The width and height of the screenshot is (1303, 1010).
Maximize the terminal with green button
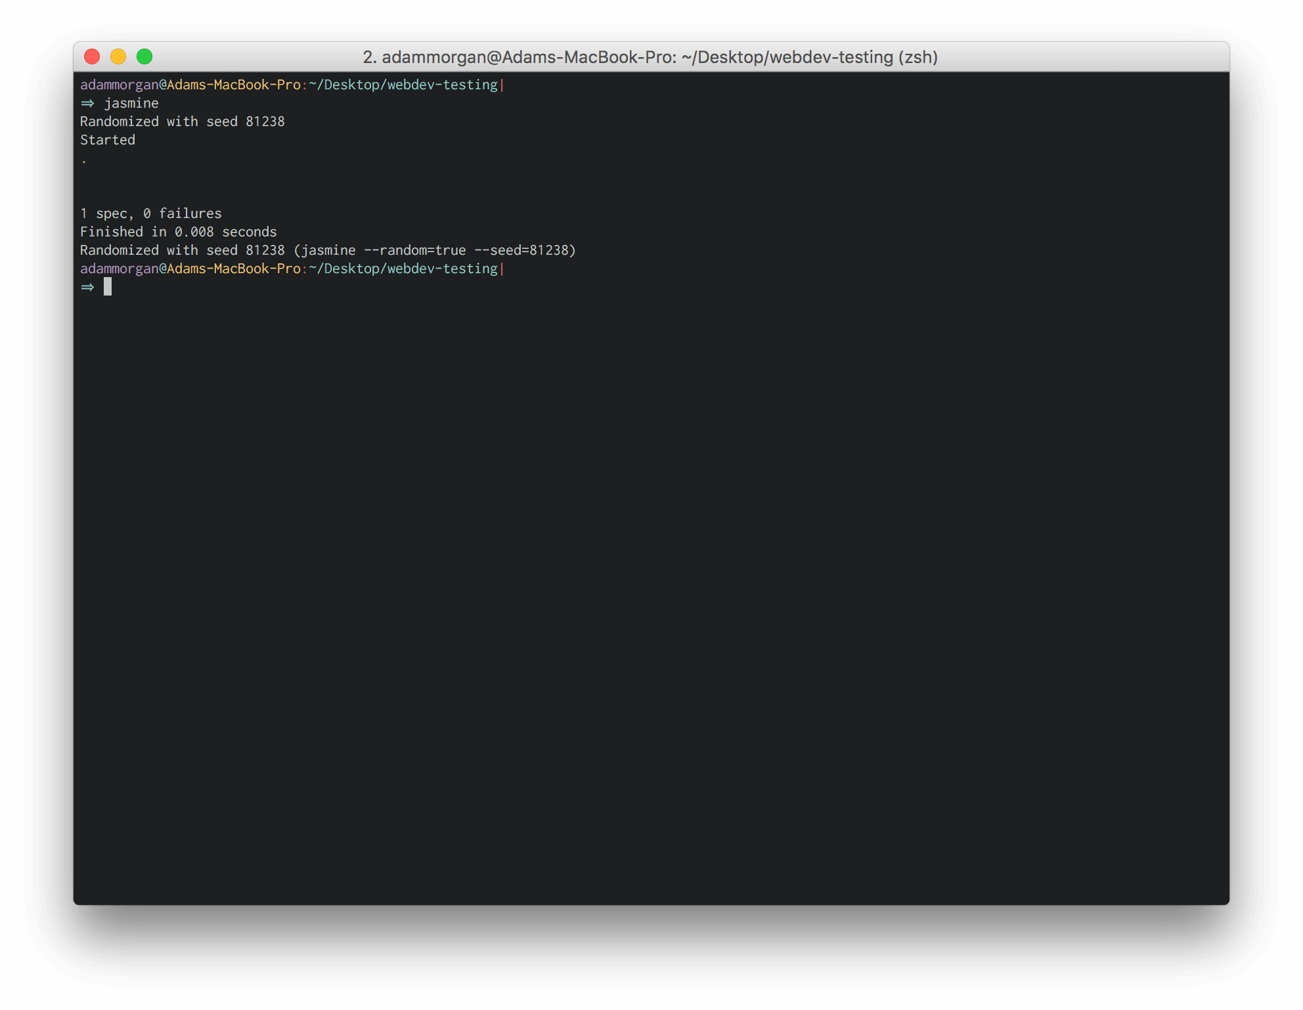pos(144,57)
